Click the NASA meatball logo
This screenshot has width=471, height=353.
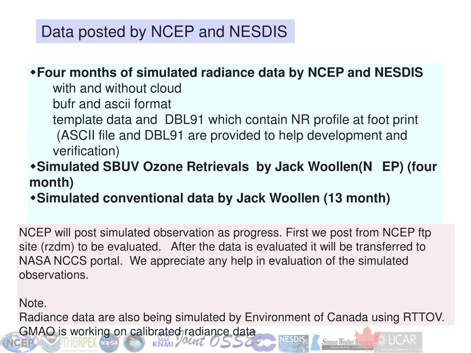(x=109, y=343)
